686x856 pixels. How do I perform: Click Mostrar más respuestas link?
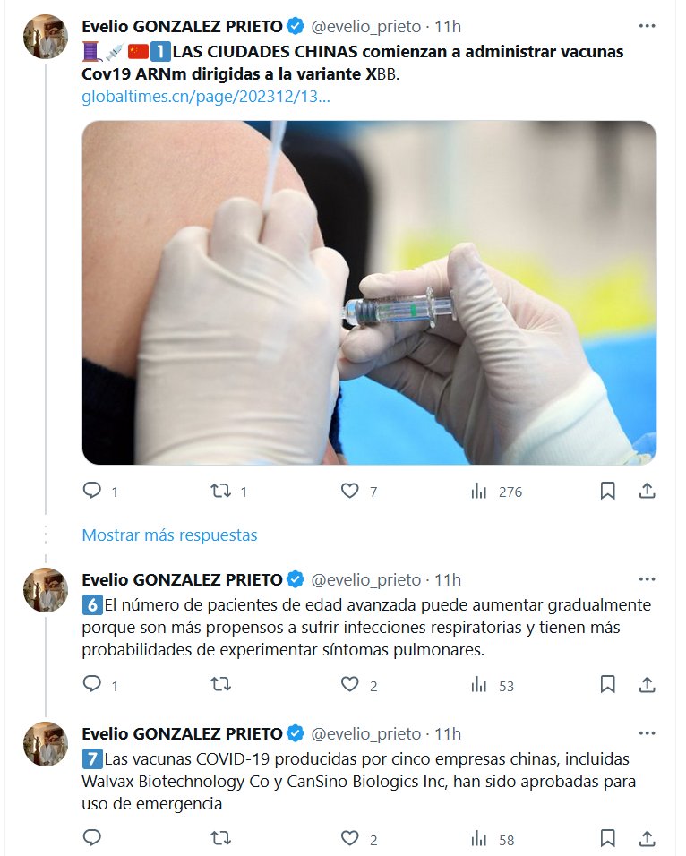tap(169, 535)
